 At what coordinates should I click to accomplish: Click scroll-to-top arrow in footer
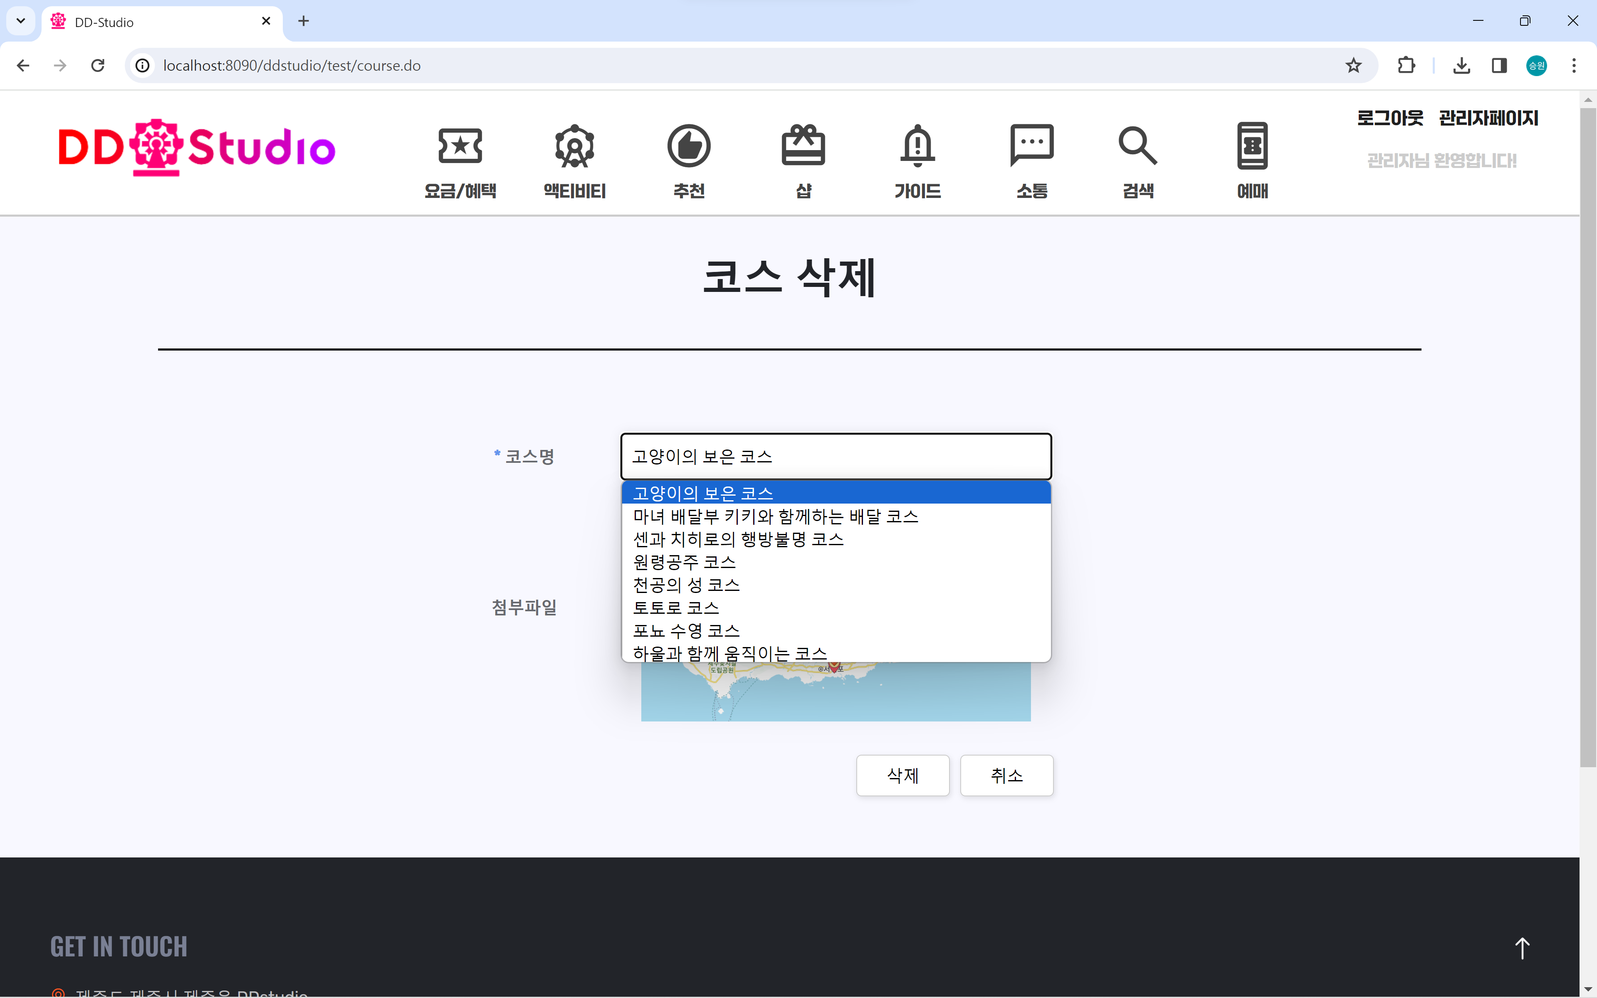coord(1522,949)
